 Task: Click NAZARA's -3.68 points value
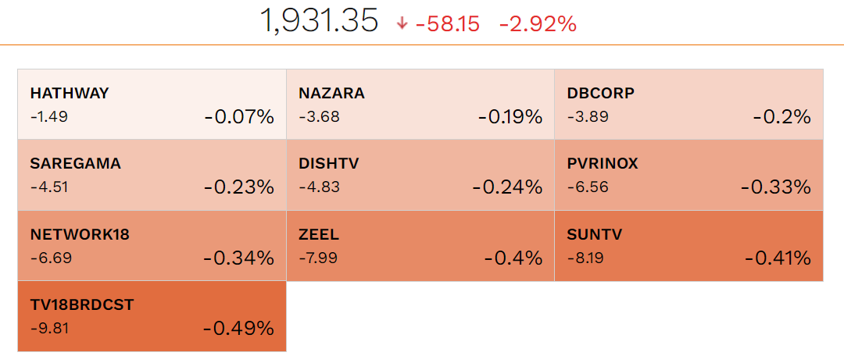319,116
